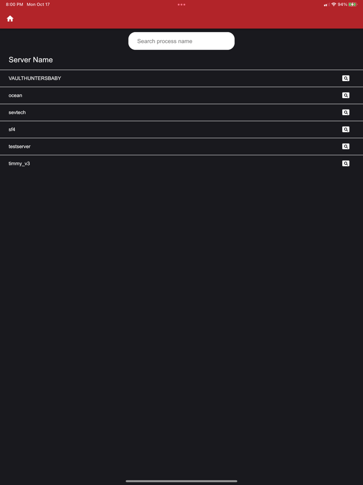Open details for VAULTHUNTERSBABY via its magnifier icon
Image resolution: width=363 pixels, height=485 pixels.
click(345, 78)
